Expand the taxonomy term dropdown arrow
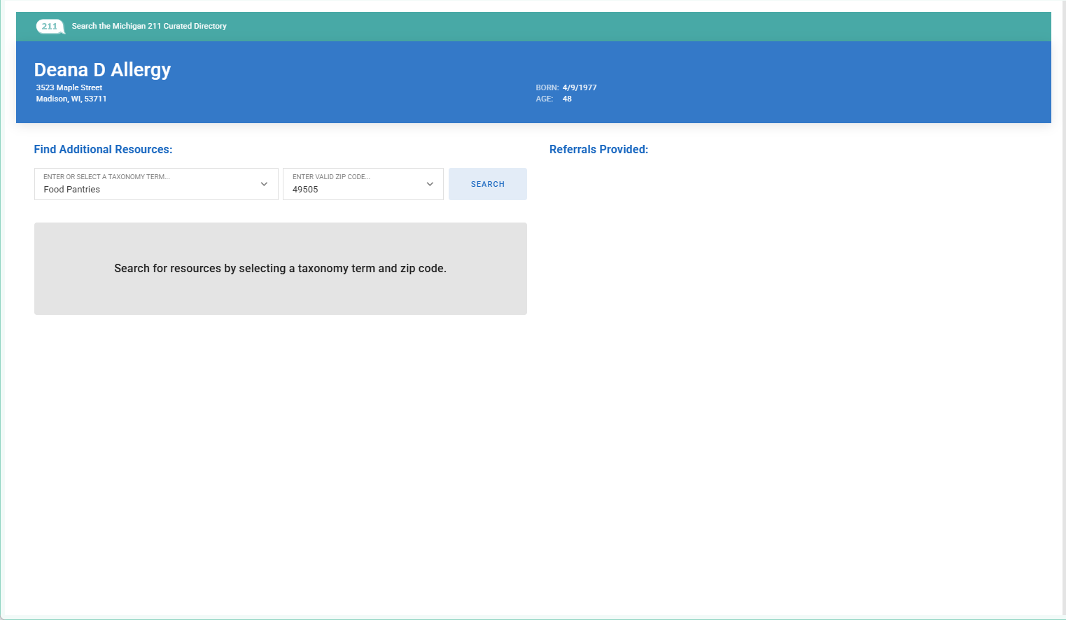The width and height of the screenshot is (1066, 620). click(x=264, y=184)
